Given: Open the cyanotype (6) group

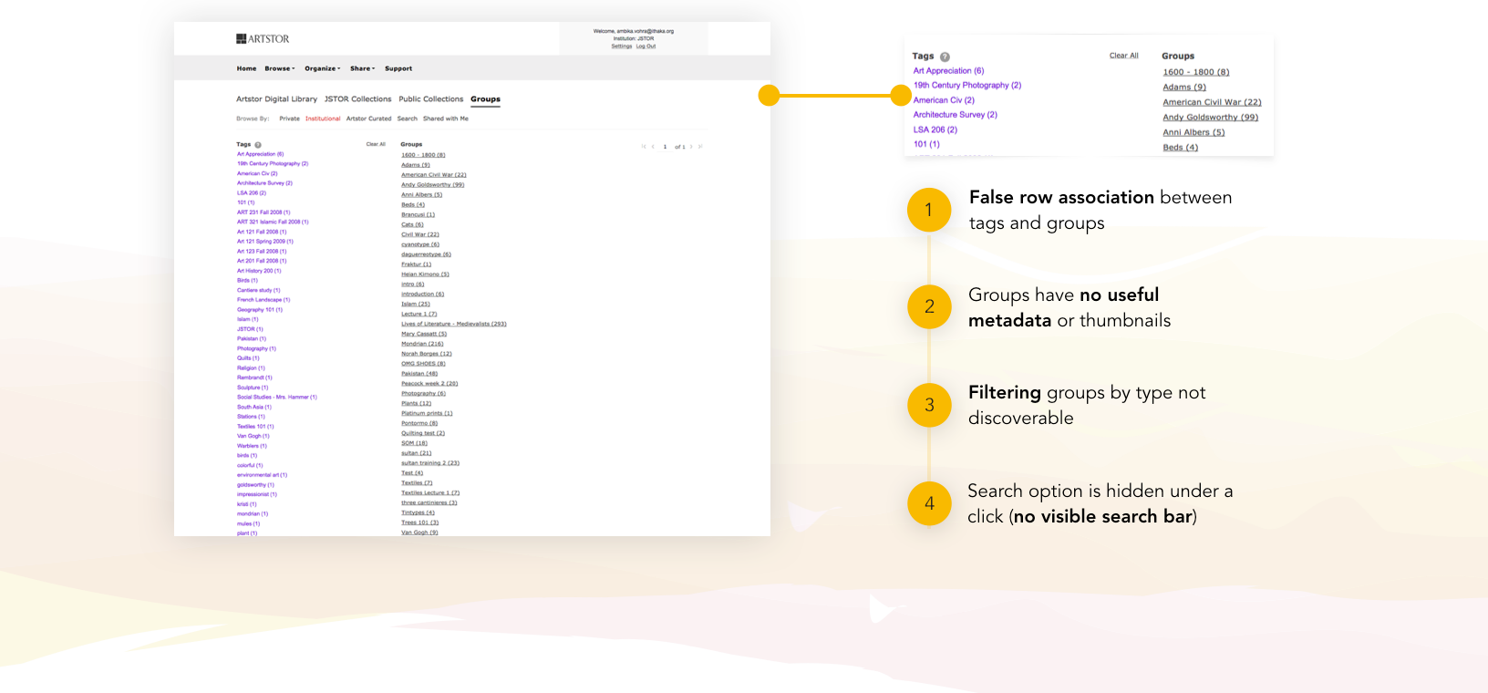Looking at the screenshot, I should tap(420, 244).
